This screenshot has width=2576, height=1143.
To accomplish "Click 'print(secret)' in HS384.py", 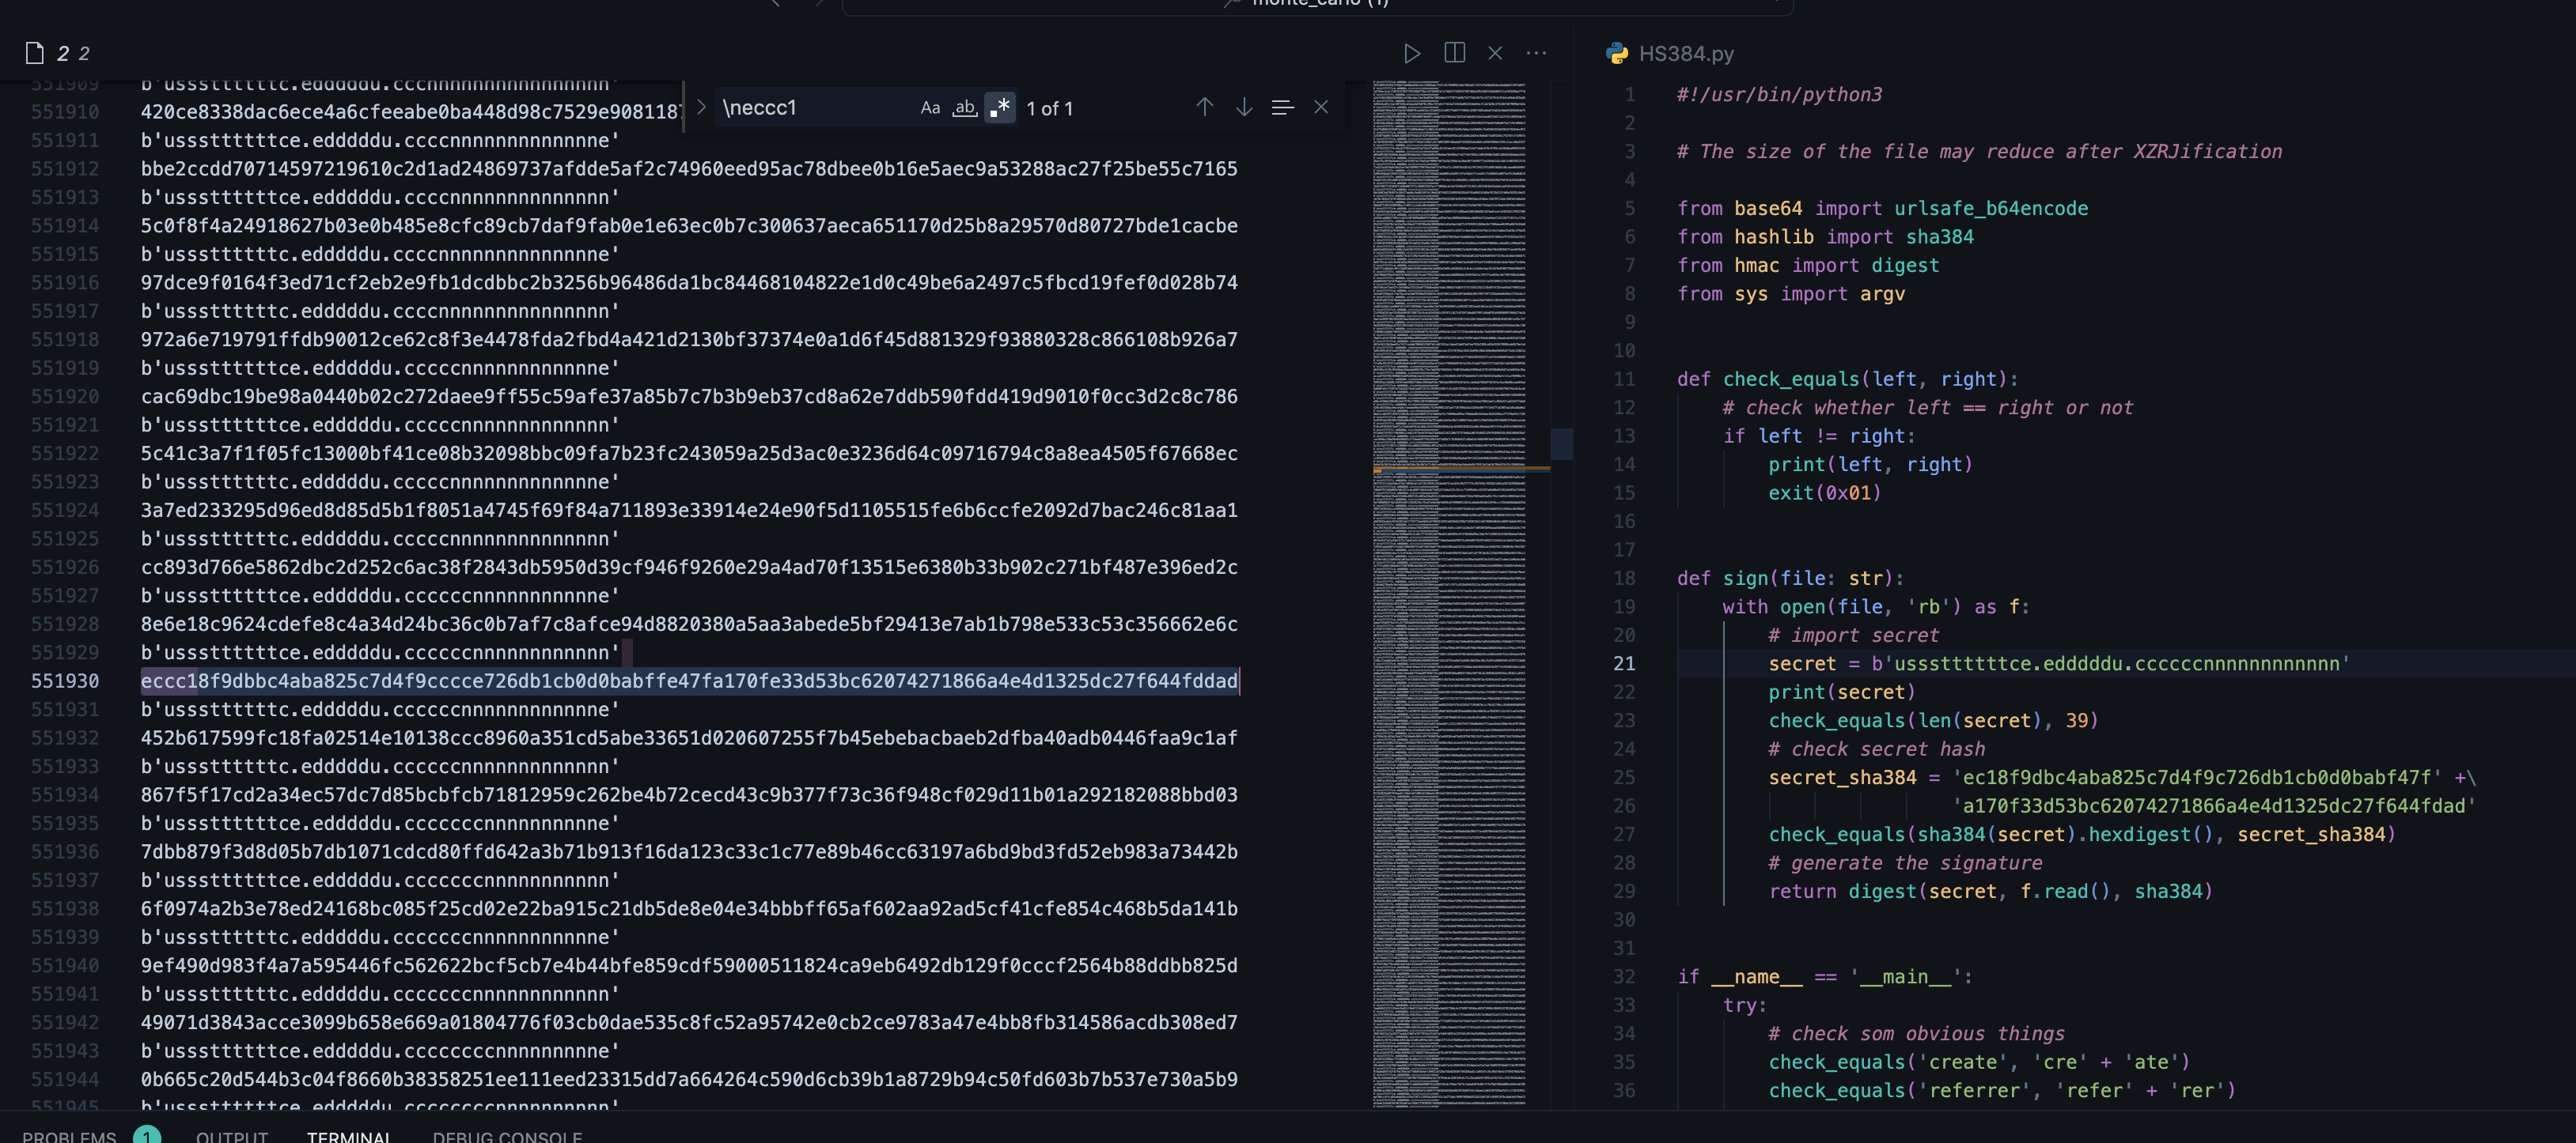I will 1842,692.
